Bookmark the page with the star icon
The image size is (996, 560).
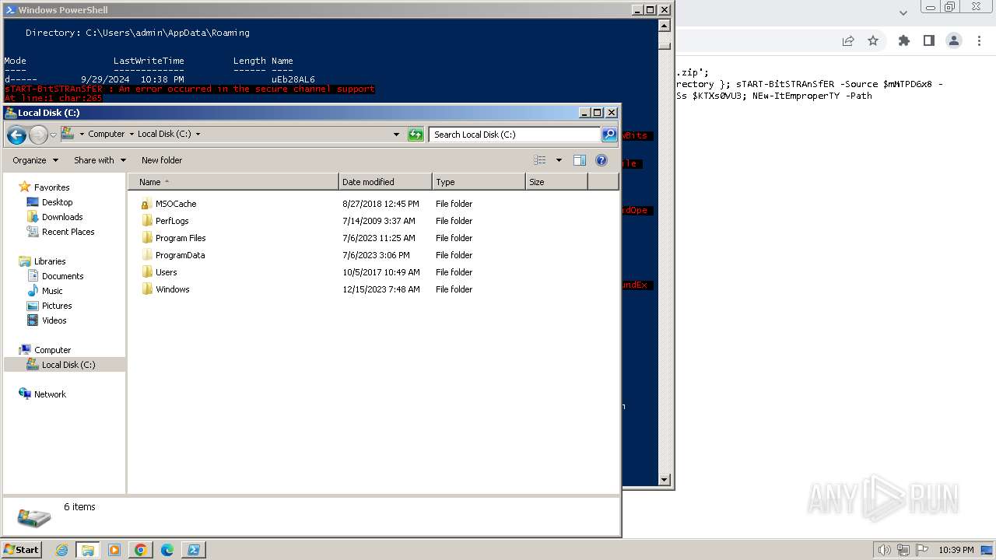(x=873, y=41)
